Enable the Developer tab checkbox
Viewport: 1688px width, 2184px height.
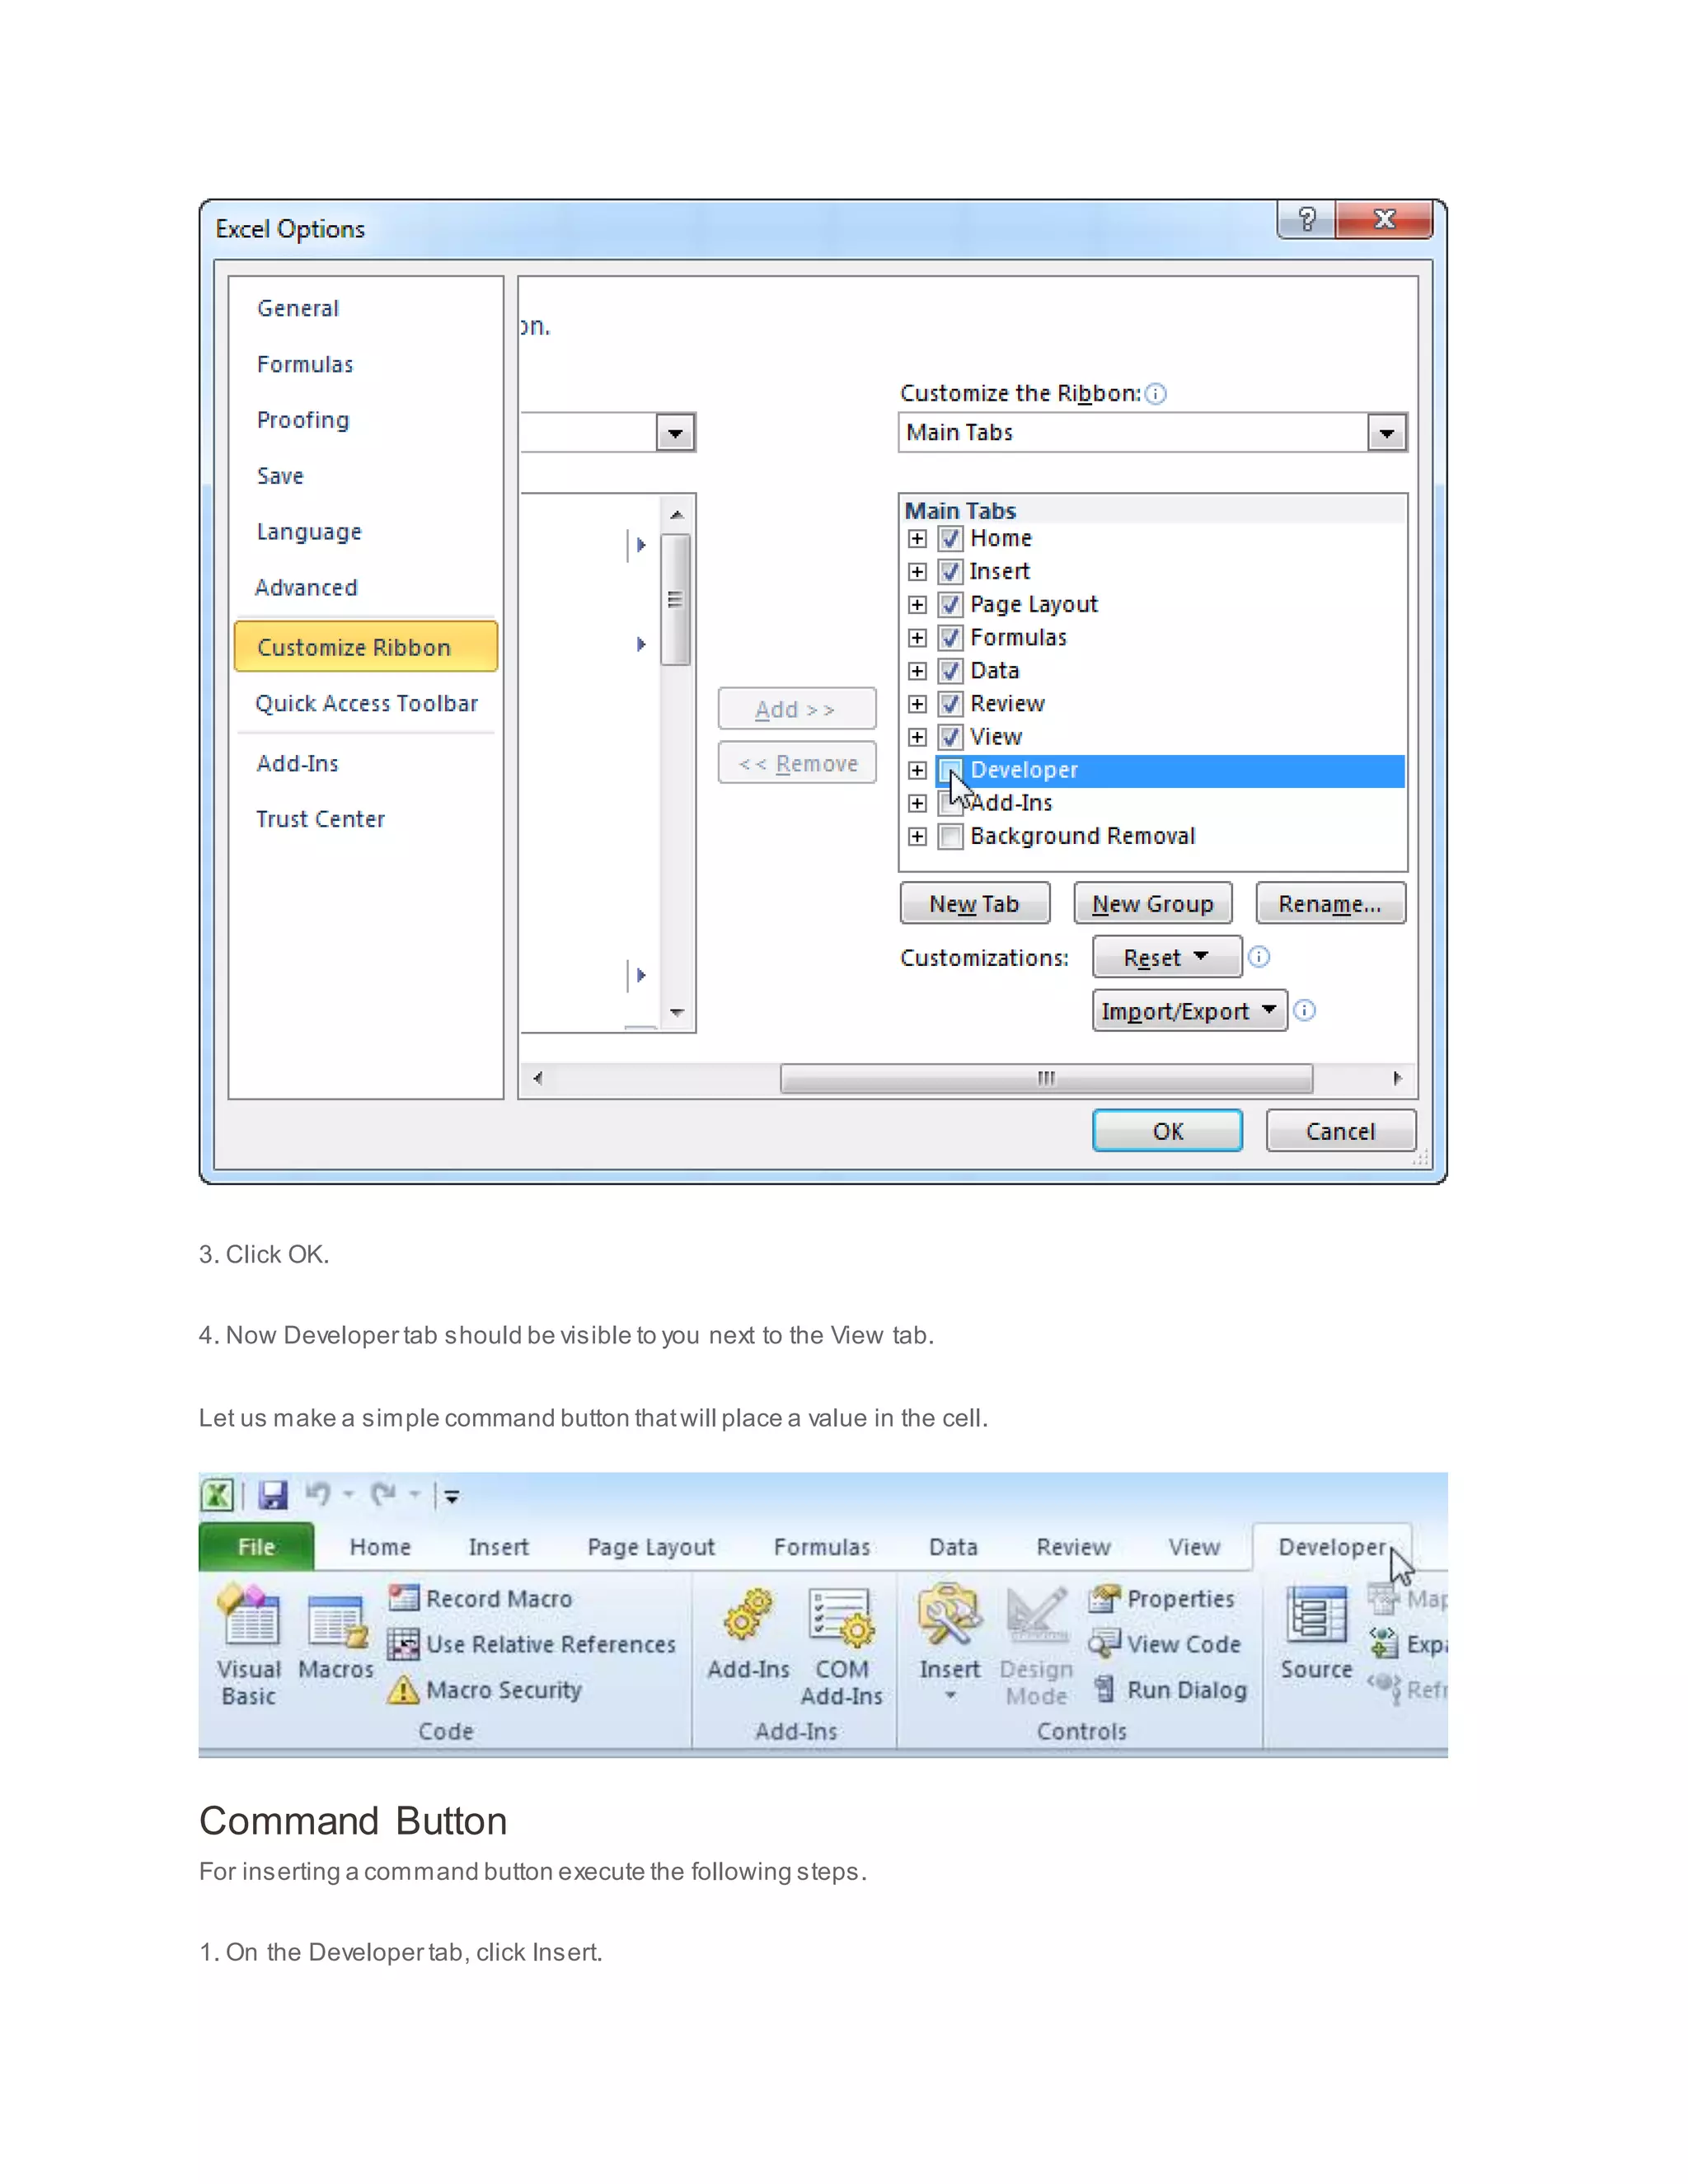[951, 770]
